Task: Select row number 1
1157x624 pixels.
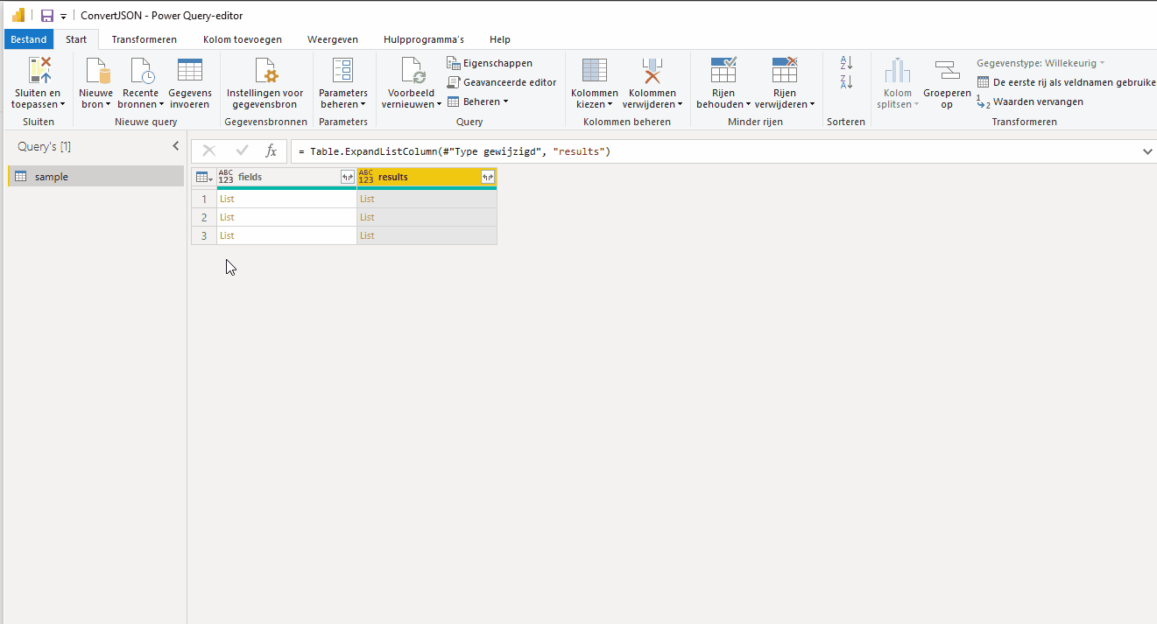Action: point(204,199)
